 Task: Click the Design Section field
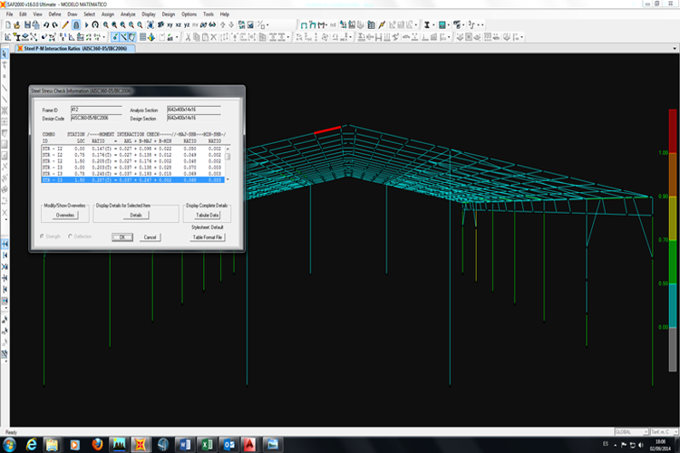tap(193, 118)
